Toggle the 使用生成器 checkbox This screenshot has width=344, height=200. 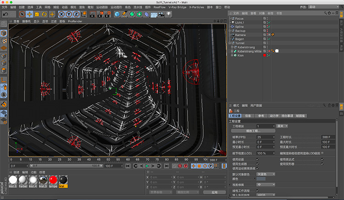(x=258, y=164)
